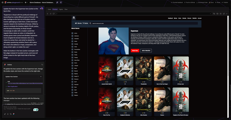Check the Animation genre checkbox

(x=72, y=39)
